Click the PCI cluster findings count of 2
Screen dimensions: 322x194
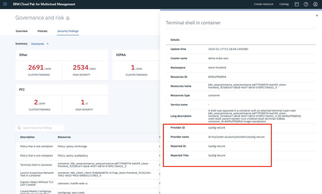(36, 102)
